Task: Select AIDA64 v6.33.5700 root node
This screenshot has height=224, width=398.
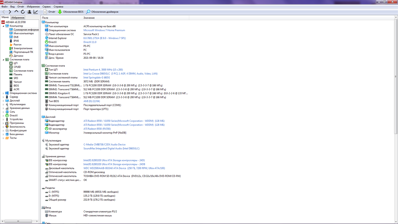Action: pyautogui.click(x=14, y=22)
